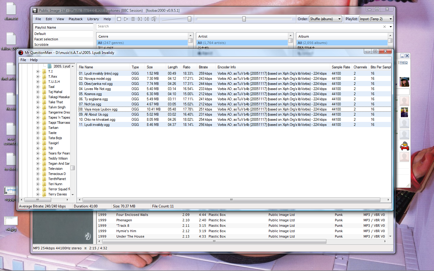Viewport: 434px width, 271px height.
Task: Click the Mr QuestionMan file list horizontal scrollbar
Action: (231, 200)
